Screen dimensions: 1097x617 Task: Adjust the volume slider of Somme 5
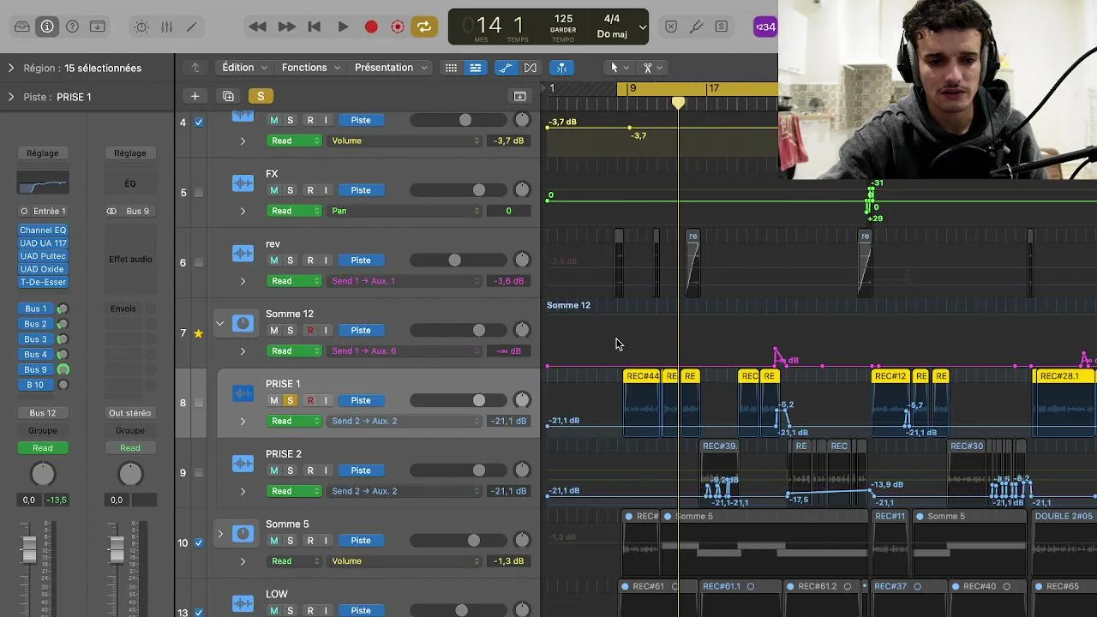click(x=459, y=541)
